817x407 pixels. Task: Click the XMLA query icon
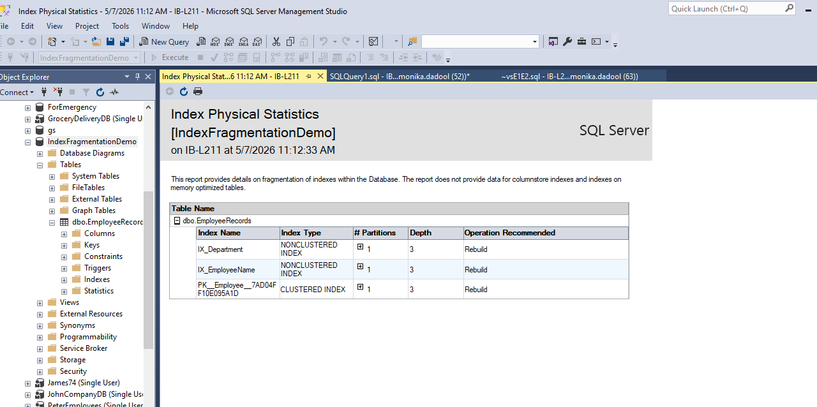243,41
